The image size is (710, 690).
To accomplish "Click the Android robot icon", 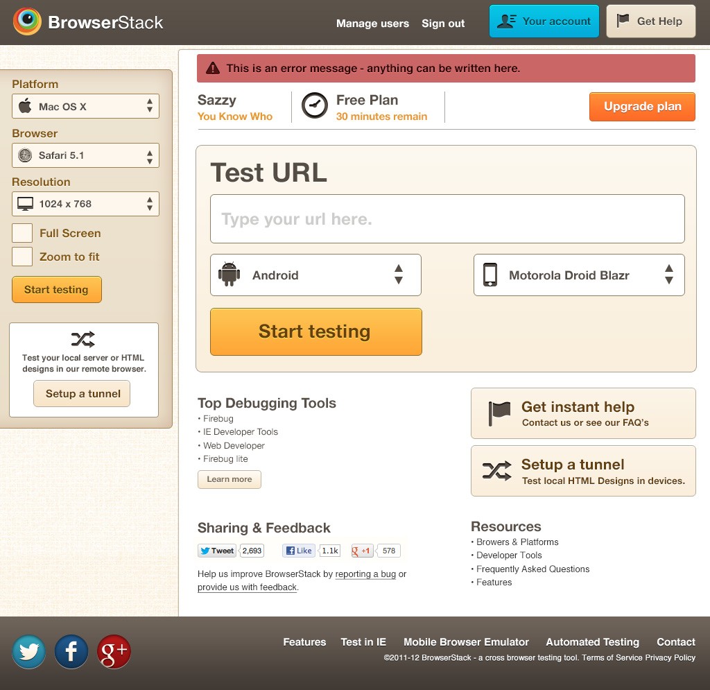I will pos(229,274).
